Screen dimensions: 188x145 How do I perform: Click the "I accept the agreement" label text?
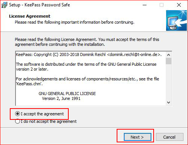42,114
